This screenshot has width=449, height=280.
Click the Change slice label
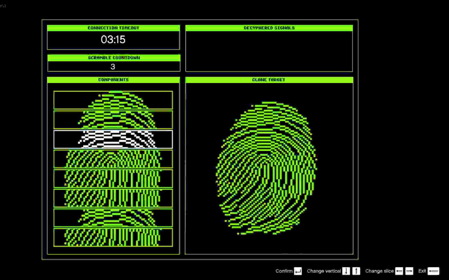click(379, 271)
